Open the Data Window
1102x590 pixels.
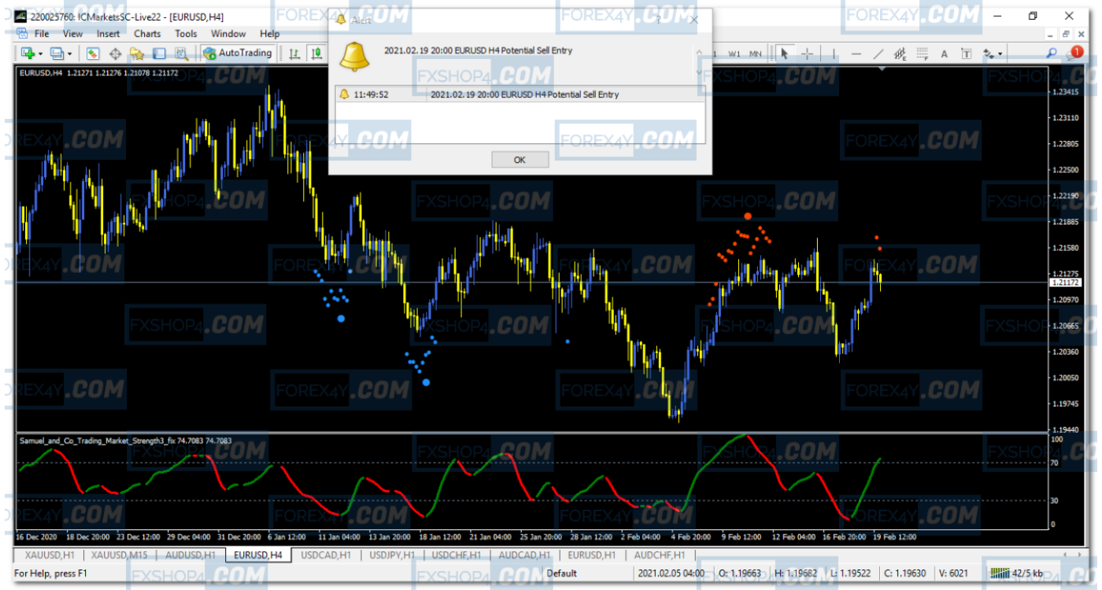pos(115,53)
